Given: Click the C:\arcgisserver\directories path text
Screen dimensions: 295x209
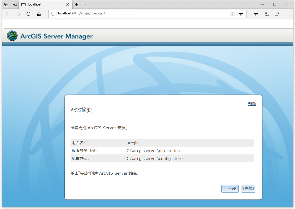Looking at the screenshot, I should (153, 151).
